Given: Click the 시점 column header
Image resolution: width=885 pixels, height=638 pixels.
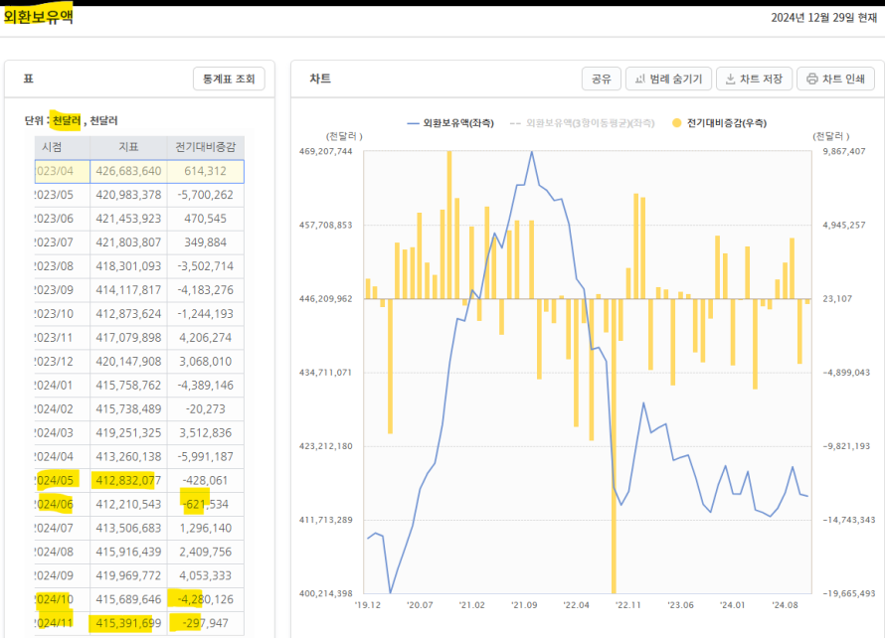Looking at the screenshot, I should tap(52, 147).
